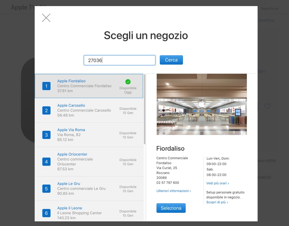Image resolution: width=289 pixels, height=226 pixels.
Task: Click '56.48 km' distance text
Action: click(66, 115)
